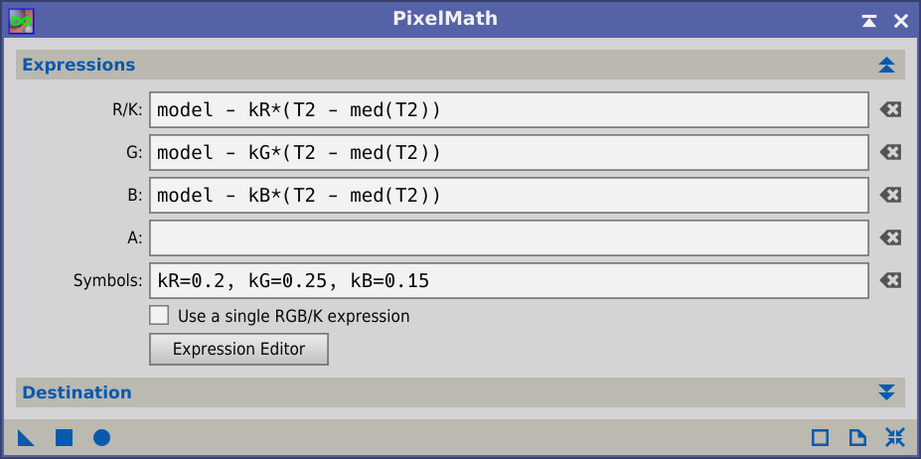This screenshot has height=459, width=921.
Task: Clear the Symbols field with its eraser icon
Action: 890,281
